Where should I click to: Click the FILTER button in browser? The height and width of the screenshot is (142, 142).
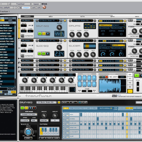pos(10,89)
